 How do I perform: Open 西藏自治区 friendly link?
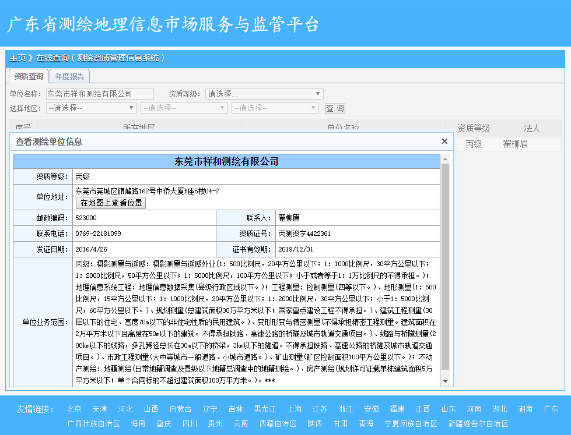(278, 423)
